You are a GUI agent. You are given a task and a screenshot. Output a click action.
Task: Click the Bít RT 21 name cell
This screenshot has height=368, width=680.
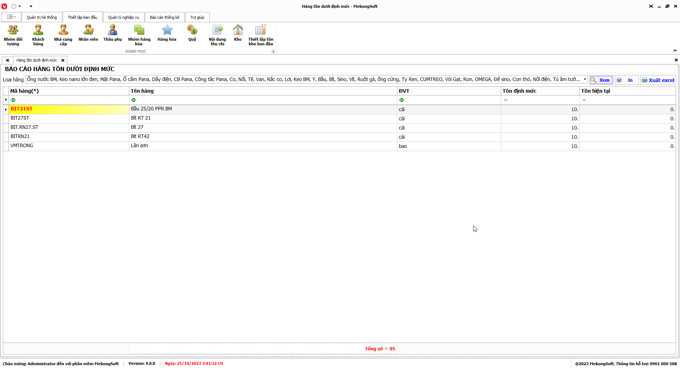[x=263, y=119]
